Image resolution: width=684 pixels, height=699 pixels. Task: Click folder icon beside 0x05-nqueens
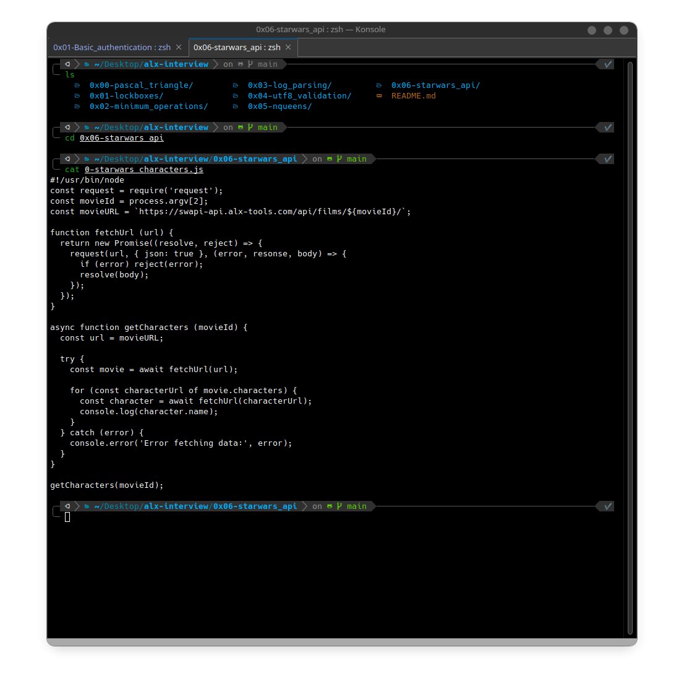coord(236,106)
